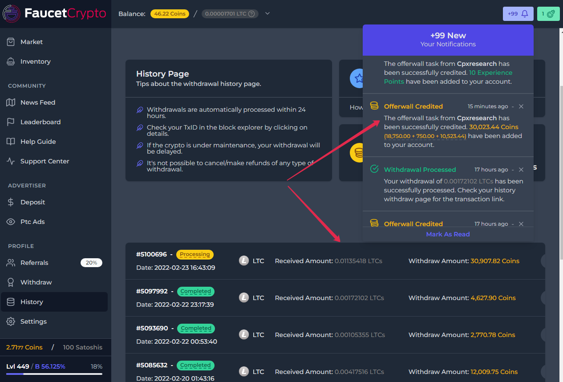The width and height of the screenshot is (563, 382).
Task: Go to Market menu item
Action: (54, 42)
